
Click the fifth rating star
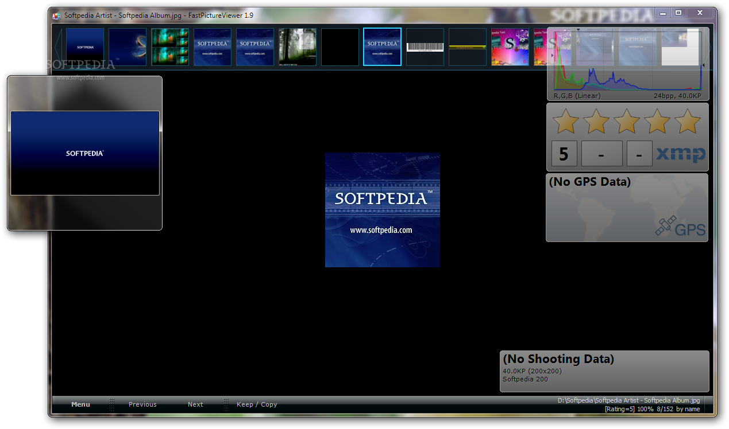(x=688, y=121)
